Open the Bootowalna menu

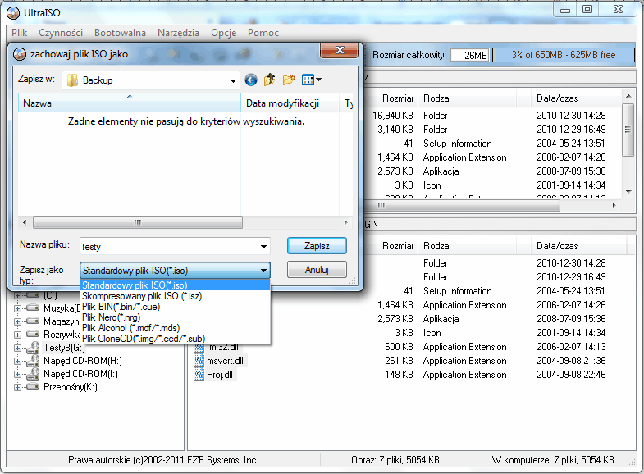pos(120,33)
